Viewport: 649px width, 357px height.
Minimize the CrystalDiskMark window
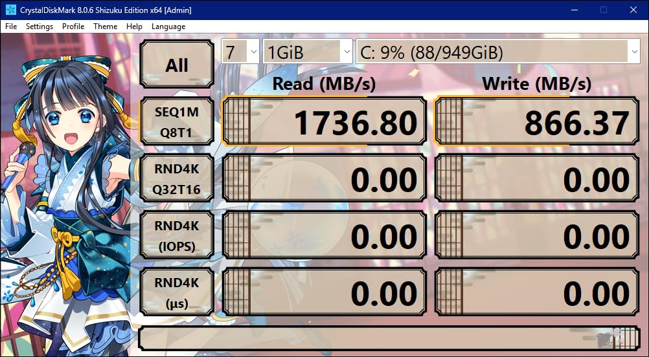pyautogui.click(x=574, y=10)
